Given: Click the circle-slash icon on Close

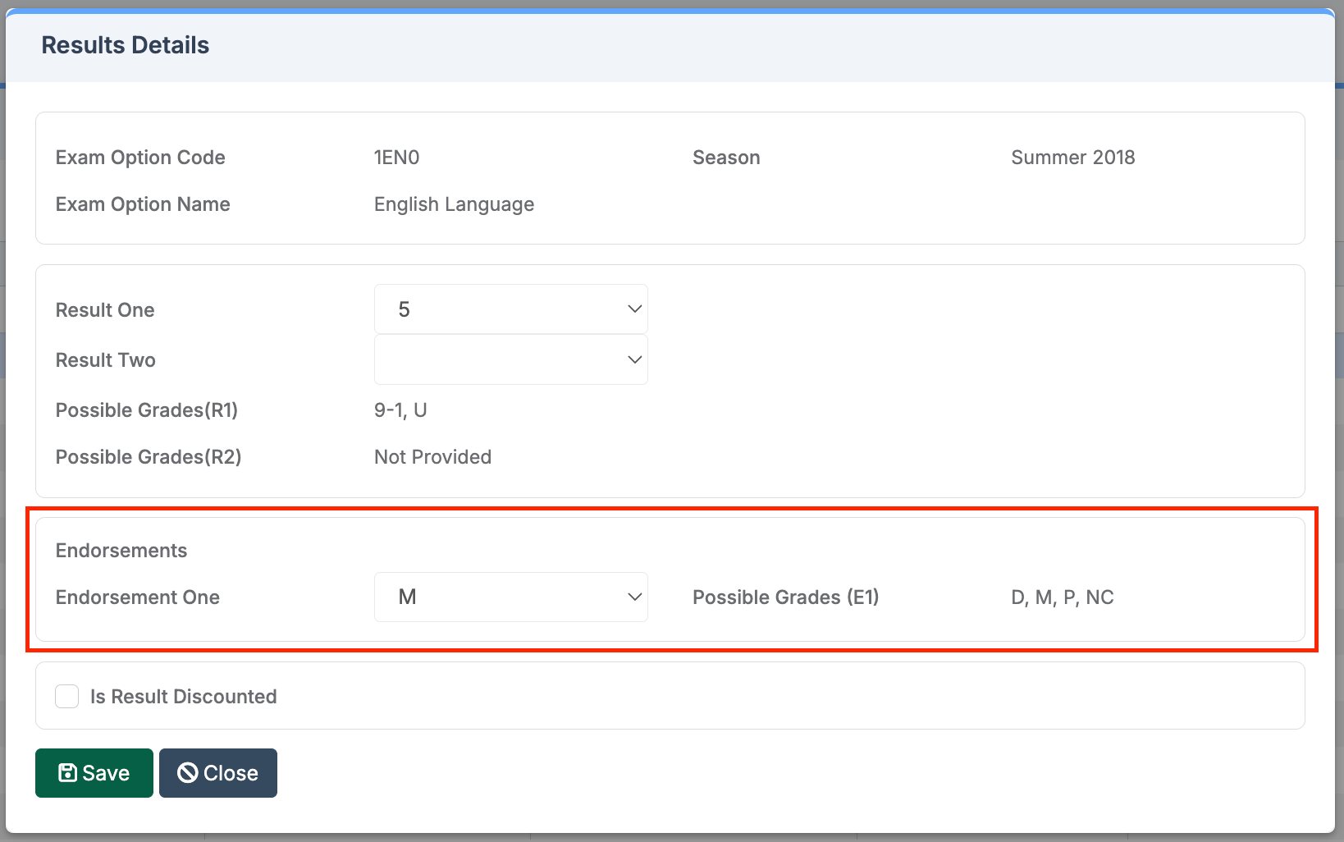Looking at the screenshot, I should 188,773.
